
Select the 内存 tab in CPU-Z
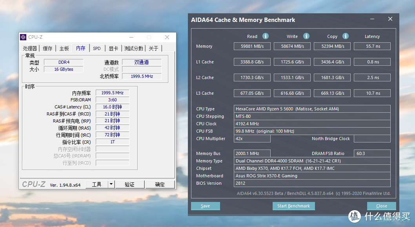point(81,48)
